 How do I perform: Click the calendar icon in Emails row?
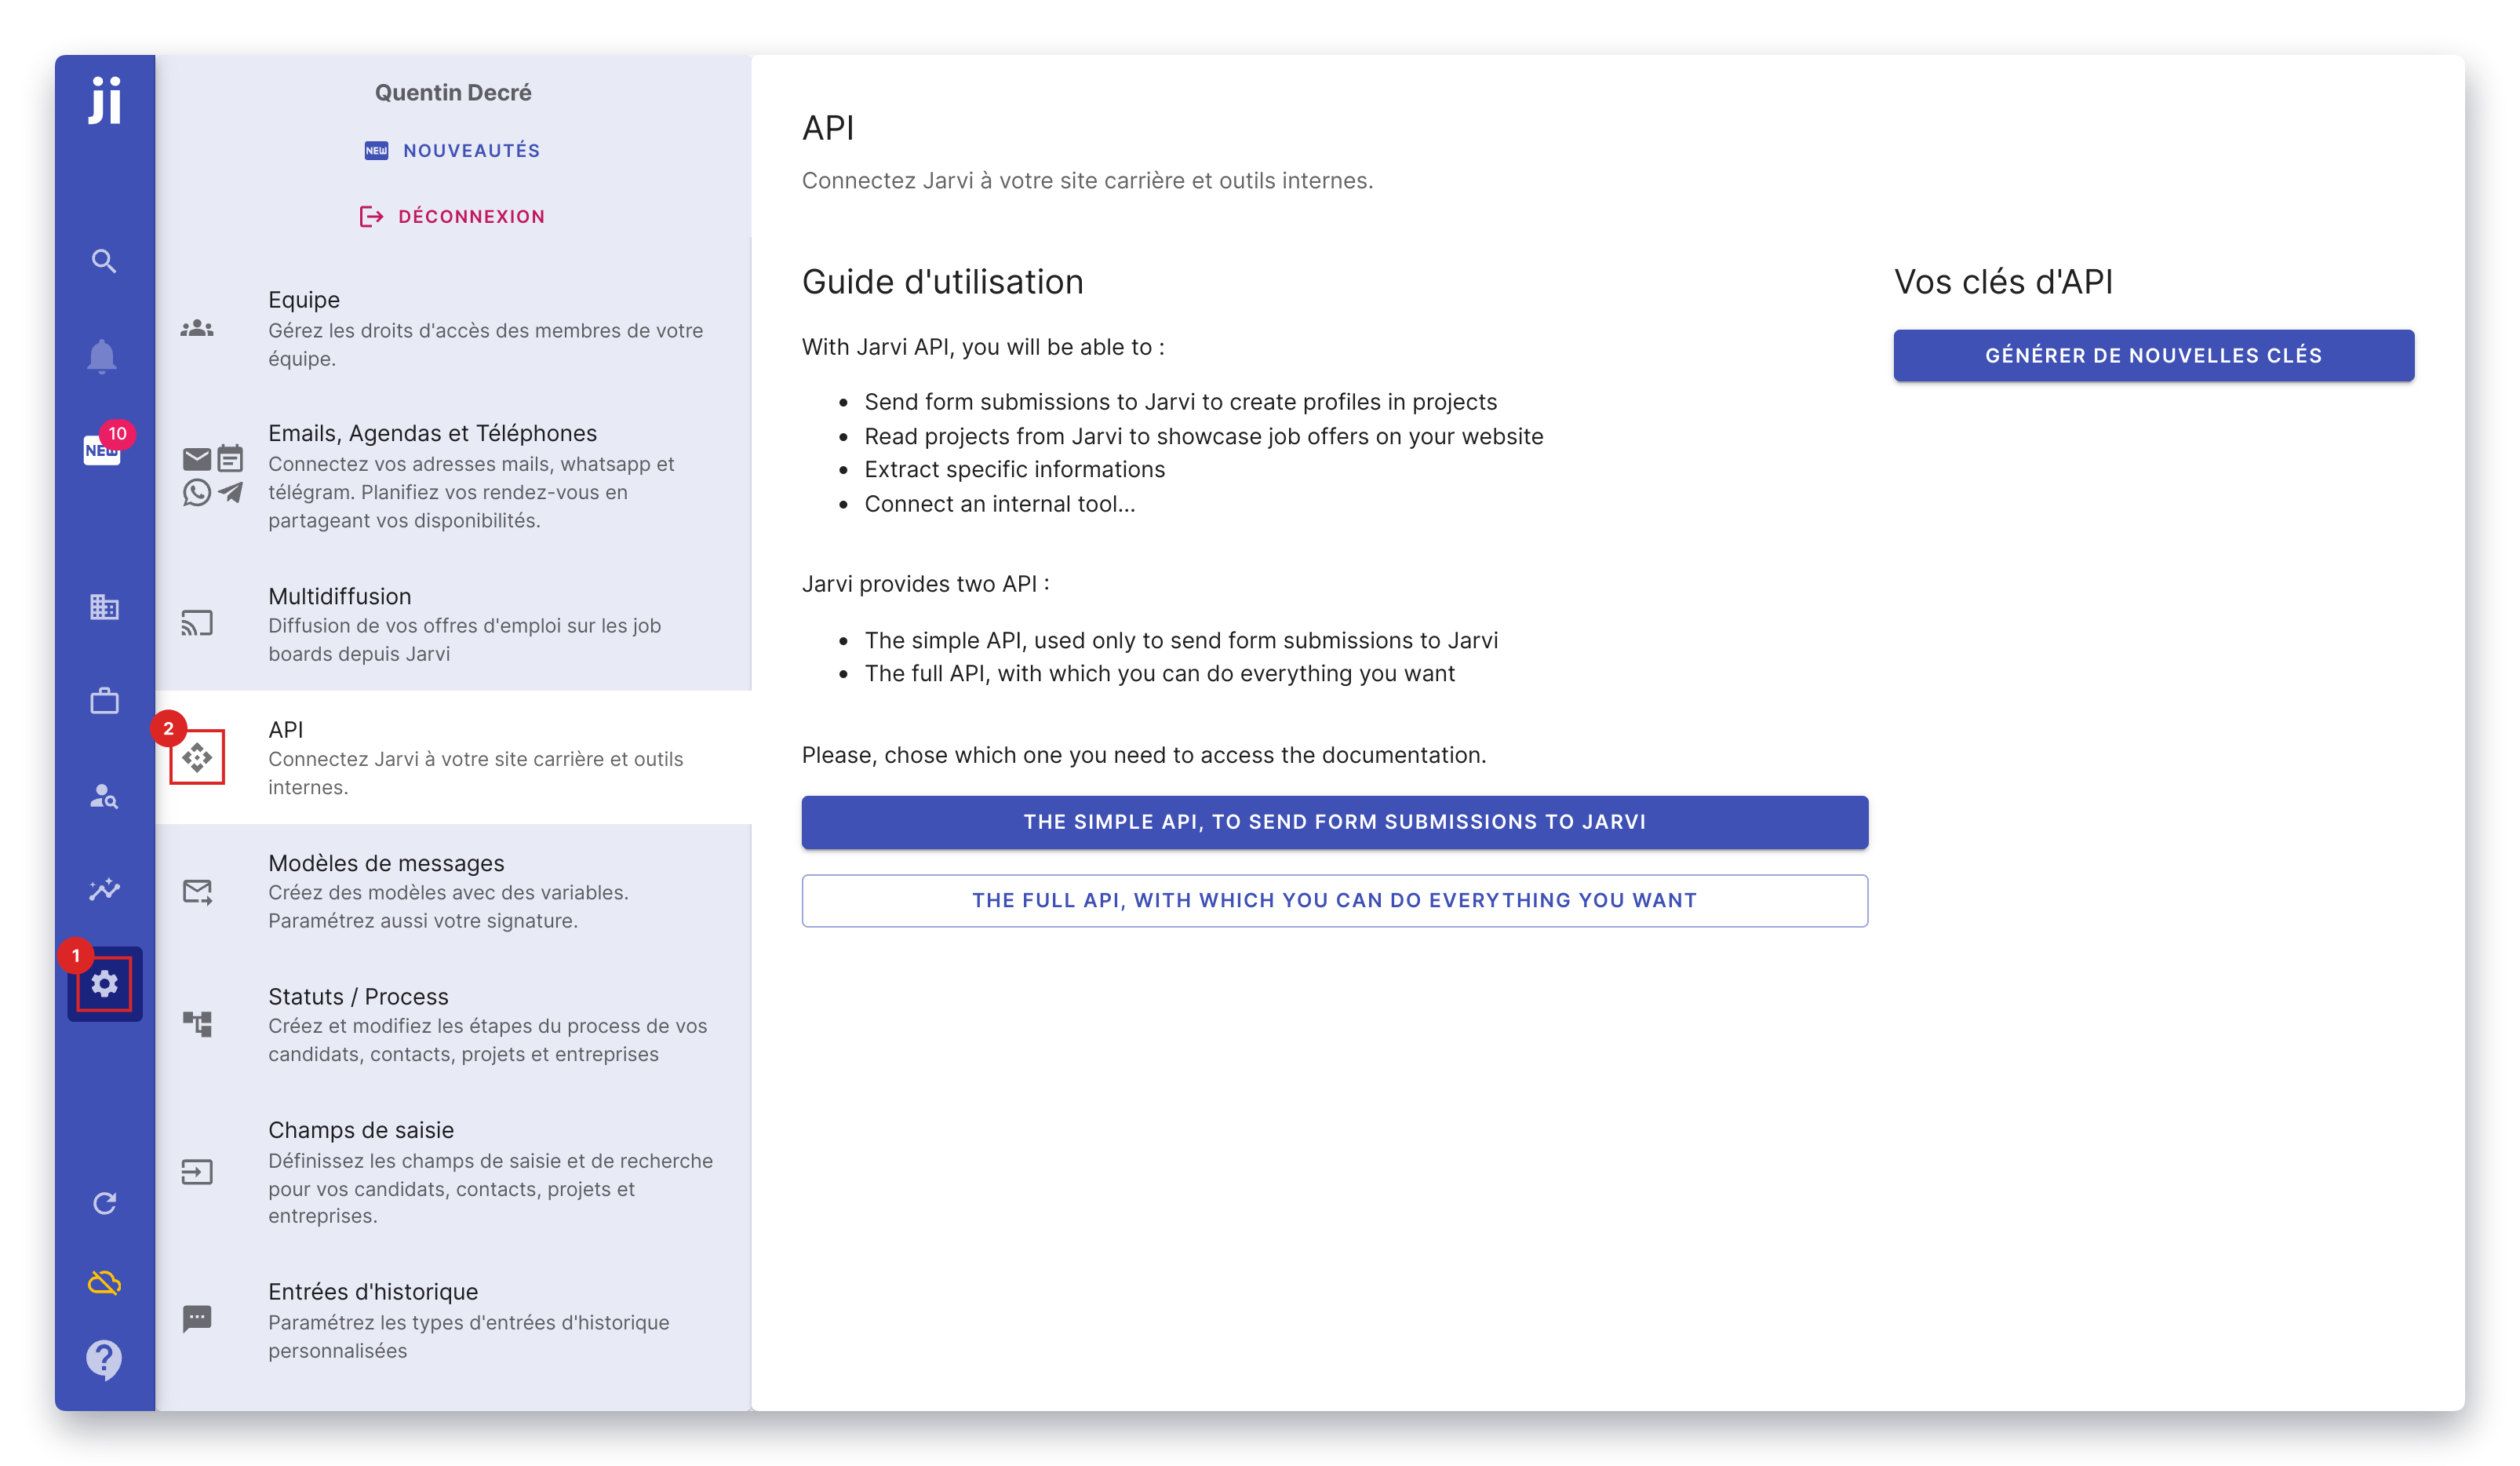pos(231,458)
